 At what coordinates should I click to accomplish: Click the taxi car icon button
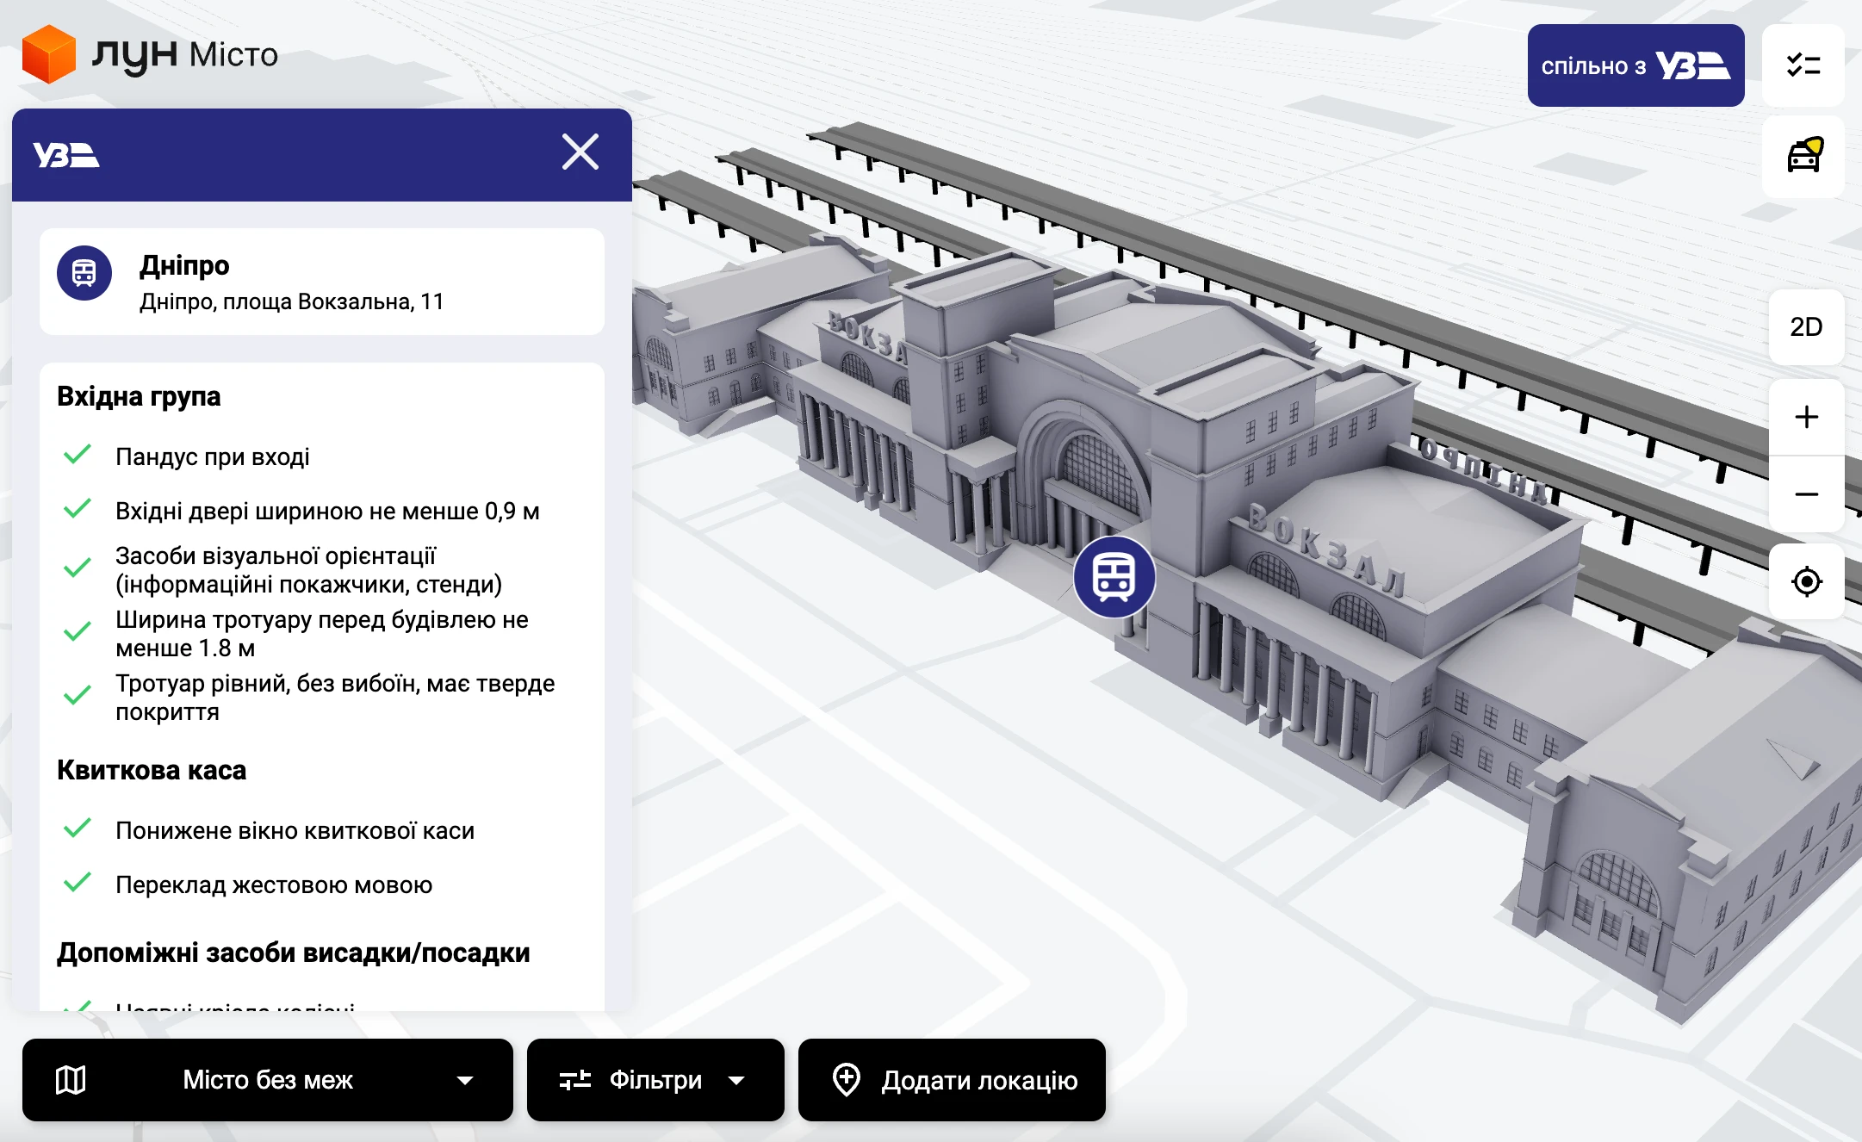tap(1803, 157)
